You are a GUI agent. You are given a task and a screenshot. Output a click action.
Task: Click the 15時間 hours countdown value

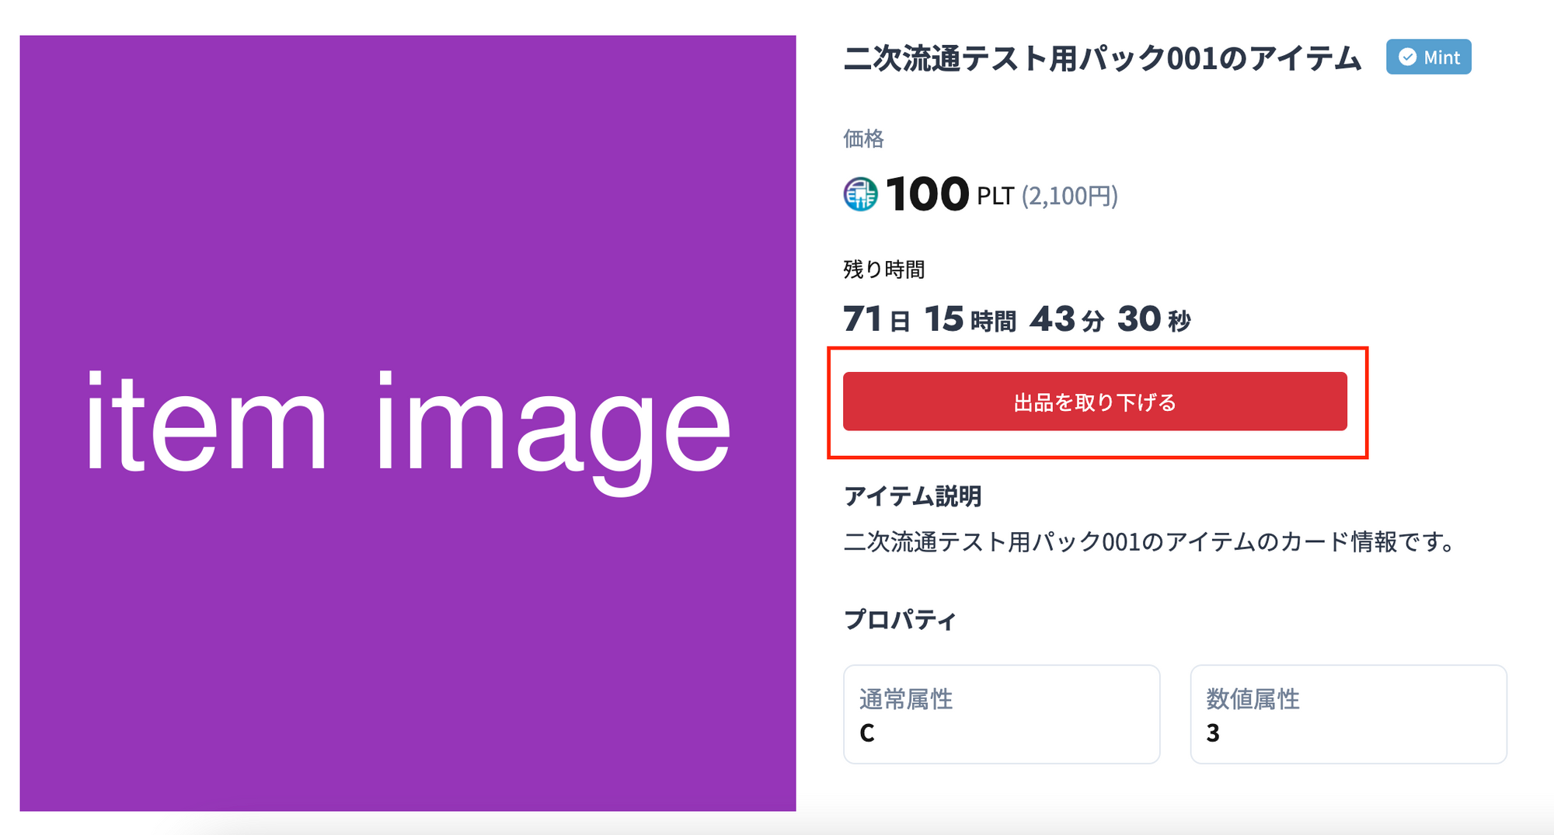[x=969, y=319]
